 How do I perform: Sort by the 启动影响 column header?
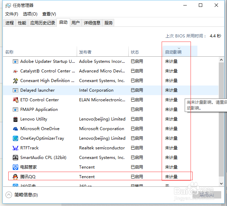click(180, 51)
